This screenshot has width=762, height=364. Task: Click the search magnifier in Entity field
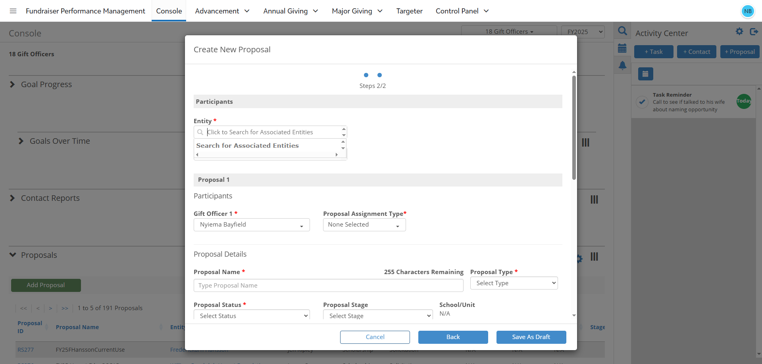(x=200, y=132)
